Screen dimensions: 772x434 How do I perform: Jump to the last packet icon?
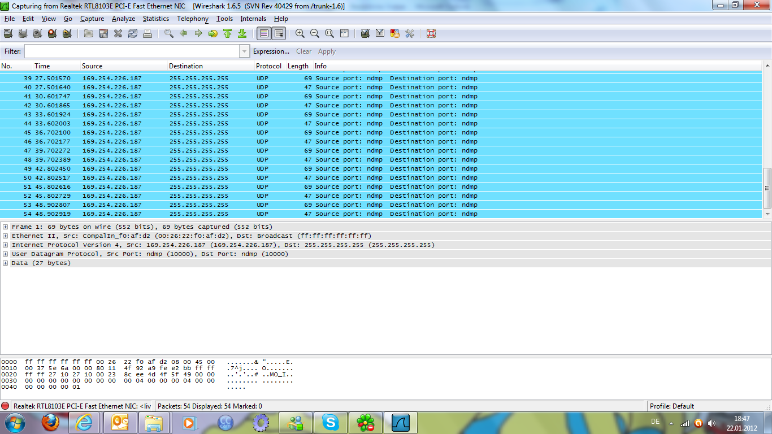click(242, 33)
